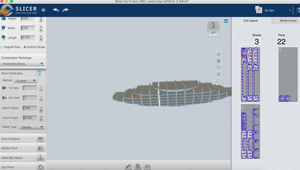Click the Modify Form icon
300x170 pixels.
pyautogui.click(x=40, y=148)
